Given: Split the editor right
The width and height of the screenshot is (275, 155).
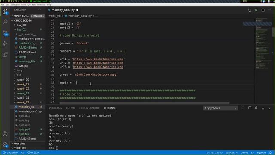Looking at the screenshot, I should 263,10.
